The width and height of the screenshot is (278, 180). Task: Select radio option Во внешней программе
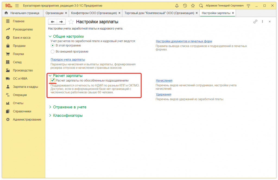[53, 52]
